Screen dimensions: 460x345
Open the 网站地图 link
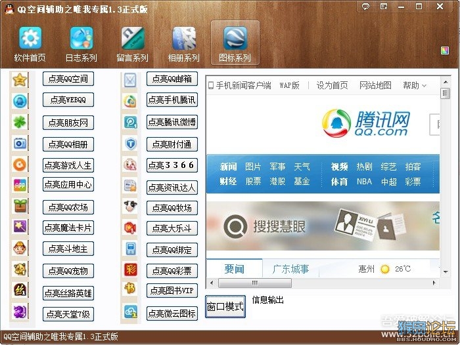[375, 85]
